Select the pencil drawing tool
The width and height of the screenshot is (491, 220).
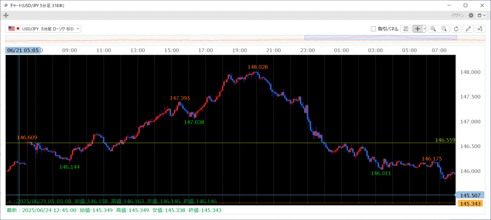click(468, 29)
